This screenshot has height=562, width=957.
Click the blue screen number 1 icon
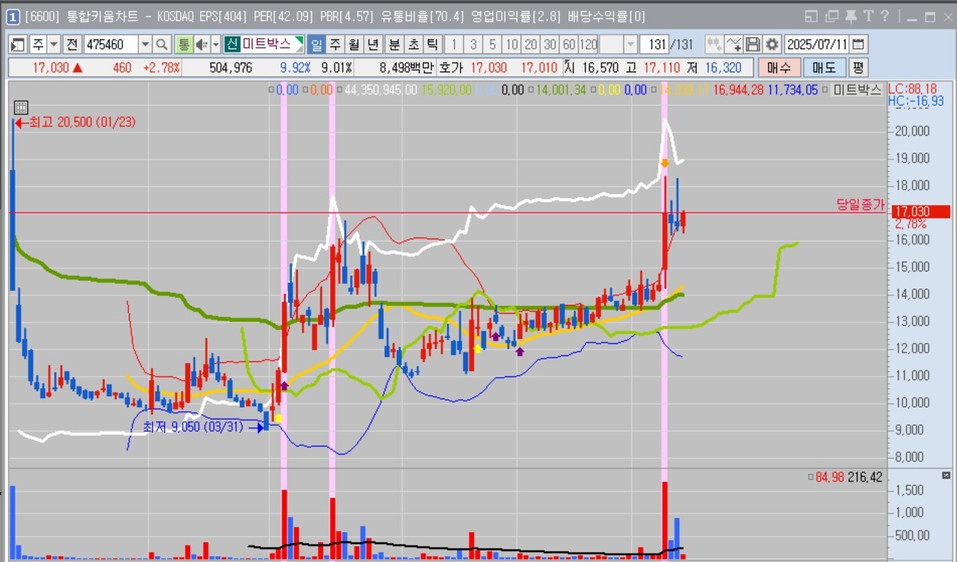pos(13,16)
